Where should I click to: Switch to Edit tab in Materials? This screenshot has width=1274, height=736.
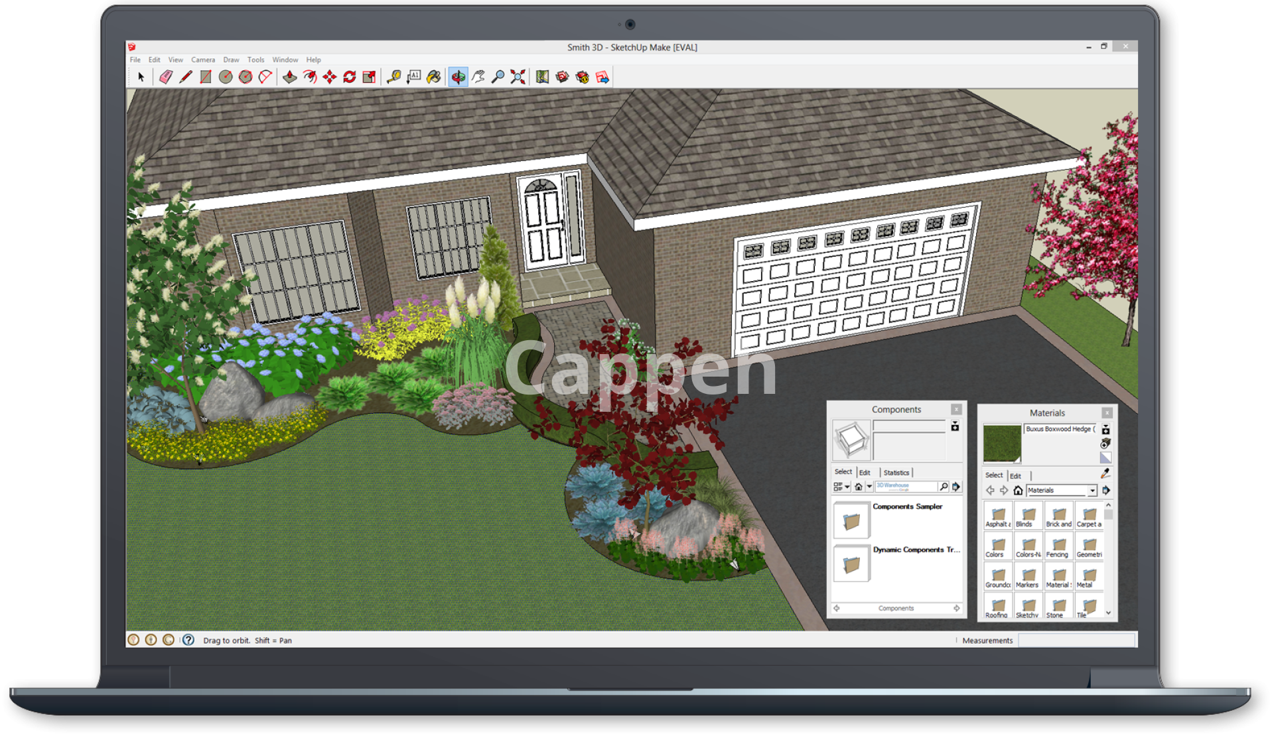[x=1015, y=476]
